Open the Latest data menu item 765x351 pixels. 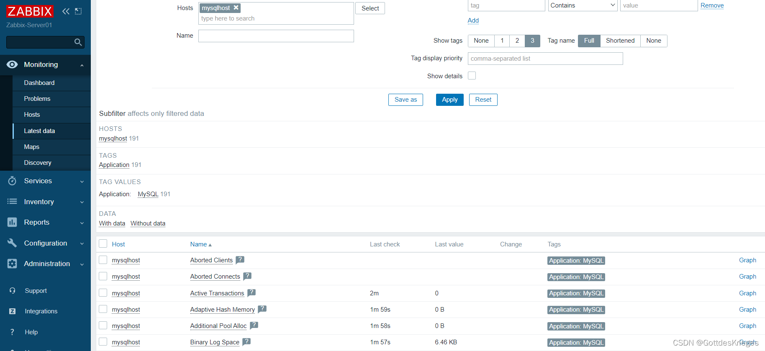(51, 131)
